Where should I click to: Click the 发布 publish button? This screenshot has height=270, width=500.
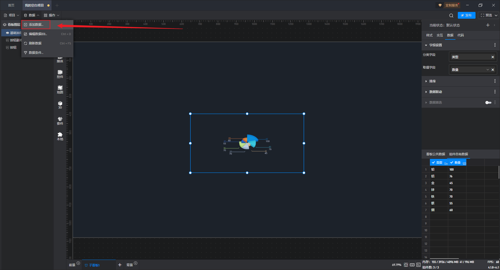466,15
